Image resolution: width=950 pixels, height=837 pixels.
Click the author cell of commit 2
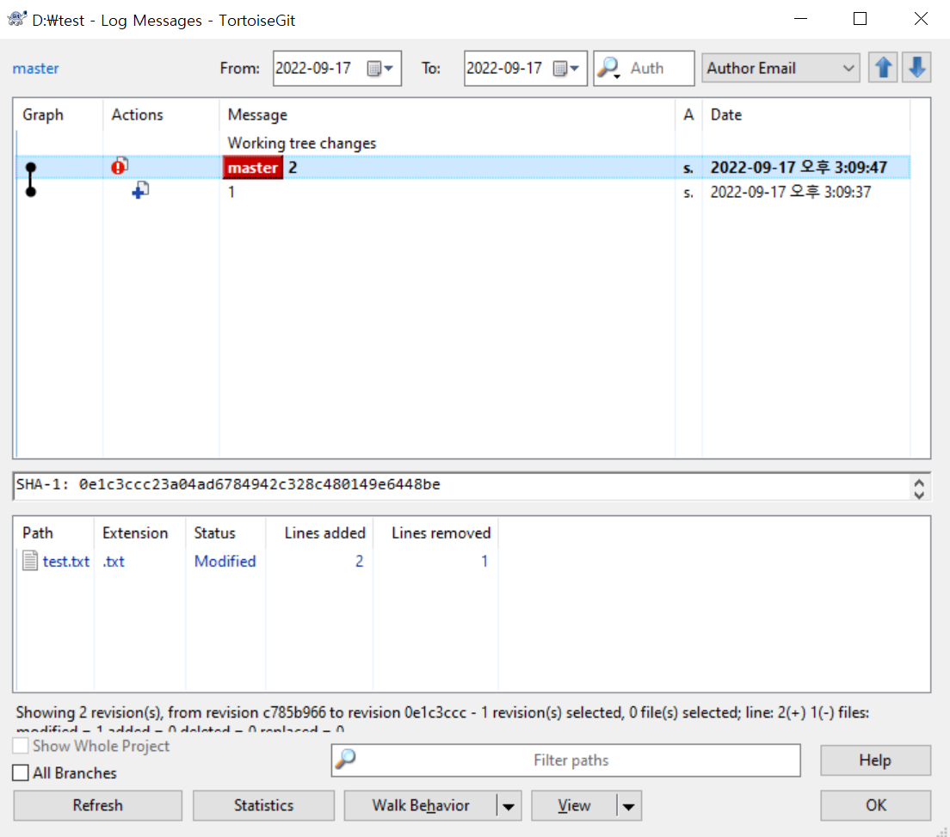click(688, 168)
